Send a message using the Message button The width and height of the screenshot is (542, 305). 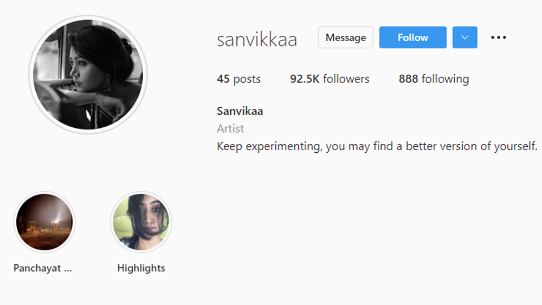[x=346, y=37]
